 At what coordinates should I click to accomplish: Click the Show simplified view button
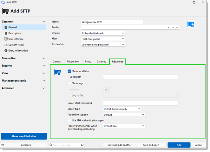click(x=24, y=136)
